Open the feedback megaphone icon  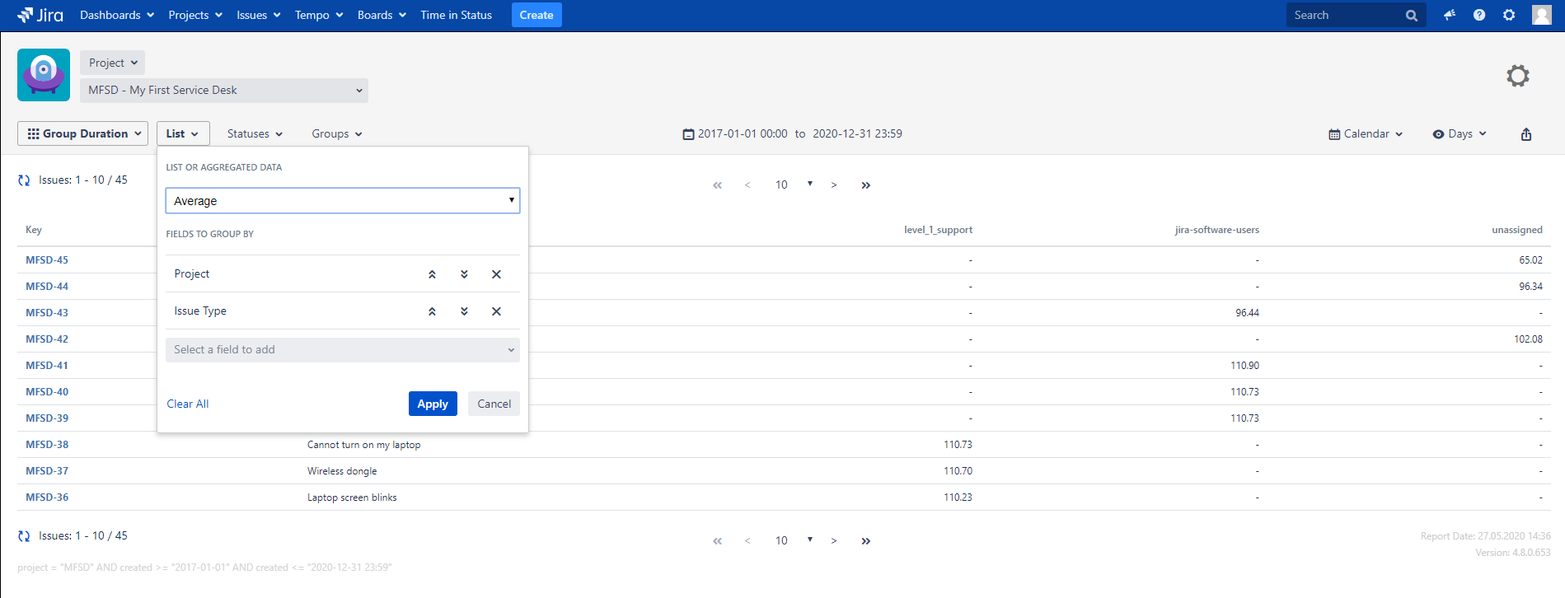(1449, 15)
